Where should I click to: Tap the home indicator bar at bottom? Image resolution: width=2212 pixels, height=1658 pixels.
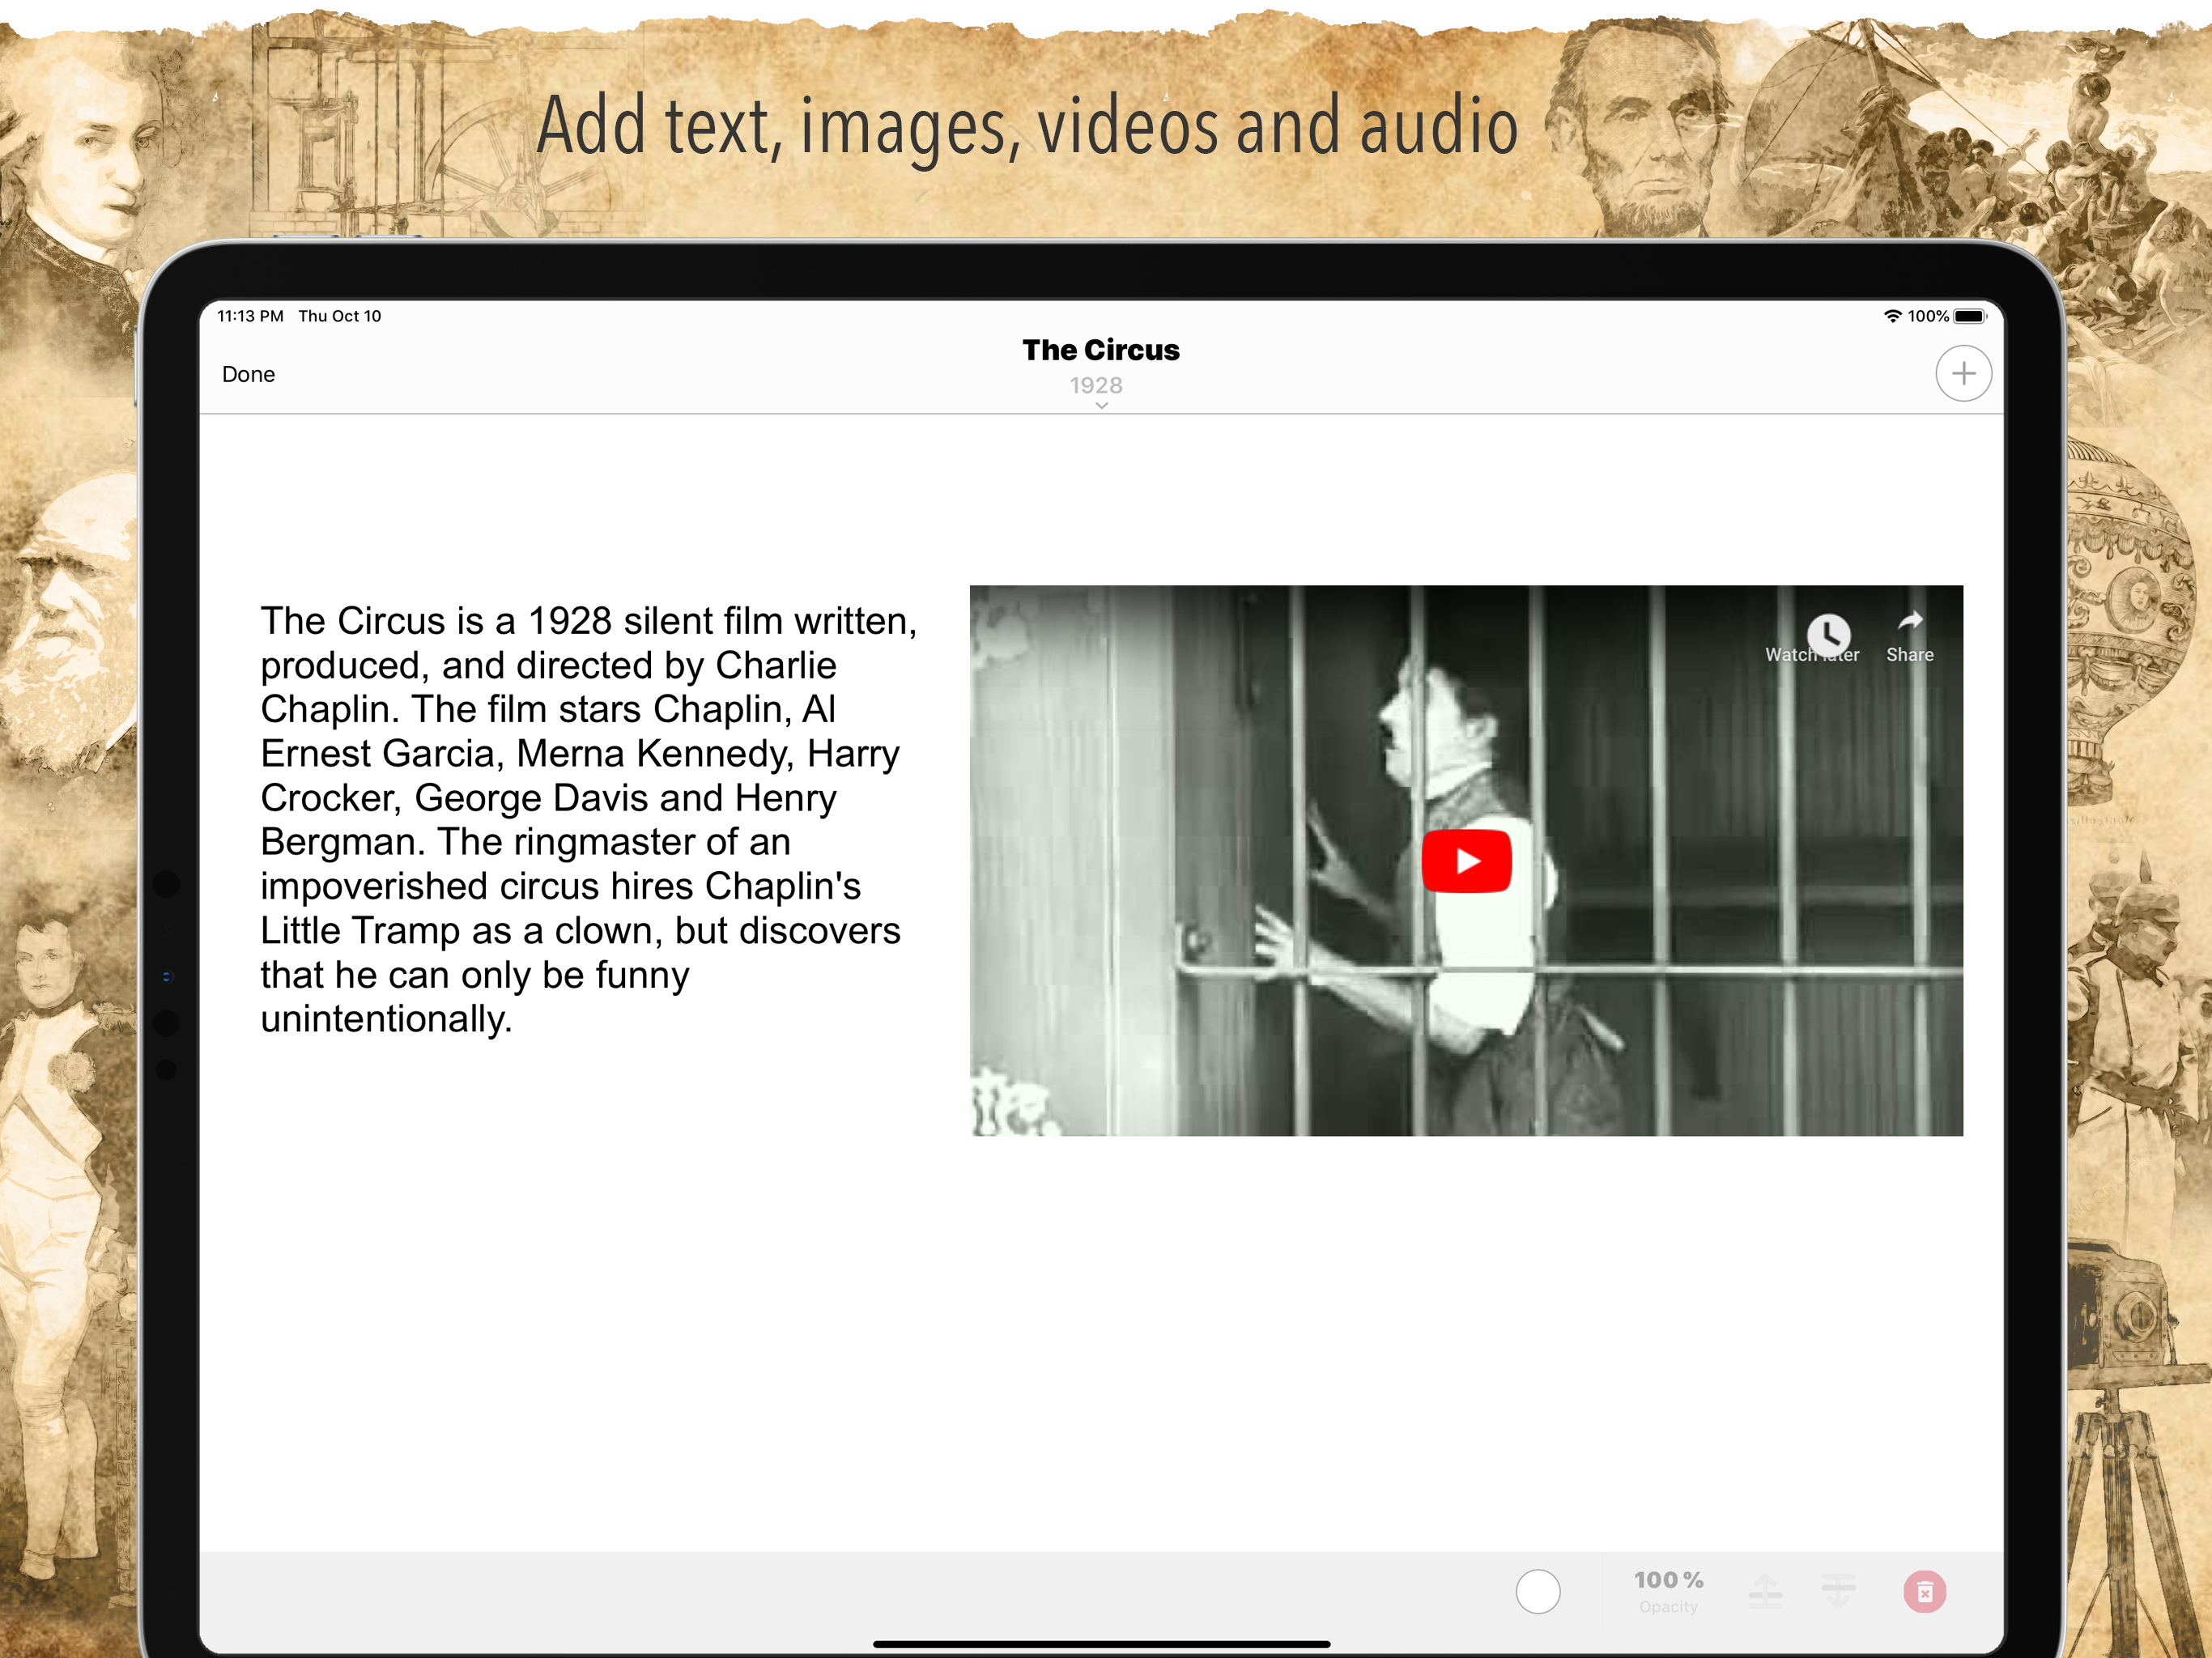1101,1643
